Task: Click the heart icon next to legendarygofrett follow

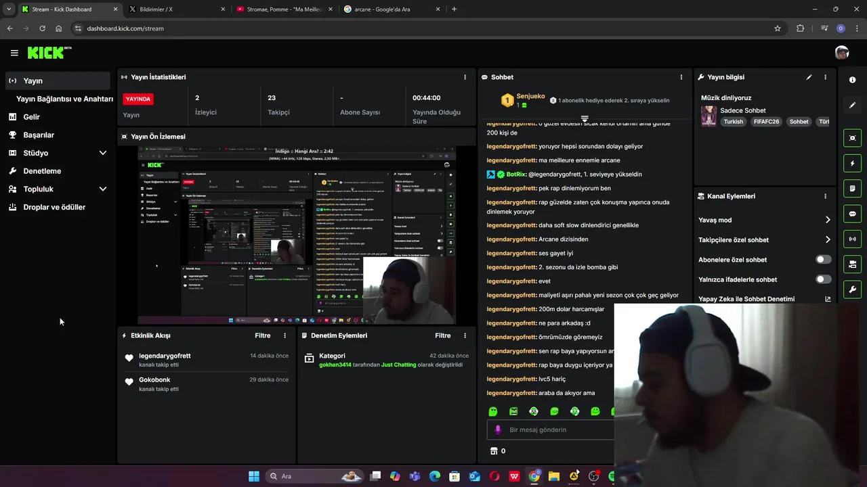Action: point(129,358)
